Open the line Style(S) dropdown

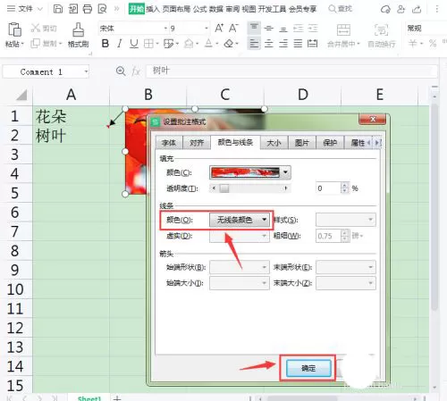tap(346, 220)
